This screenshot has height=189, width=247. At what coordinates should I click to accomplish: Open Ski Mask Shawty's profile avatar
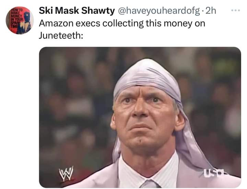point(20,20)
